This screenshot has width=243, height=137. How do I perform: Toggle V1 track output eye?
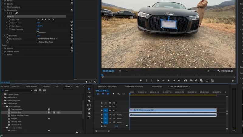(114, 111)
